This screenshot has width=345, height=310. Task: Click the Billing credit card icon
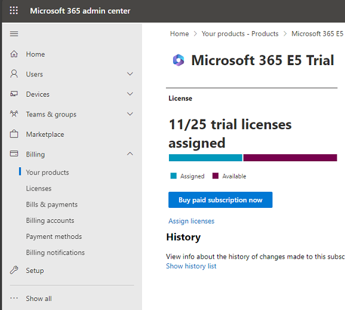(14, 154)
